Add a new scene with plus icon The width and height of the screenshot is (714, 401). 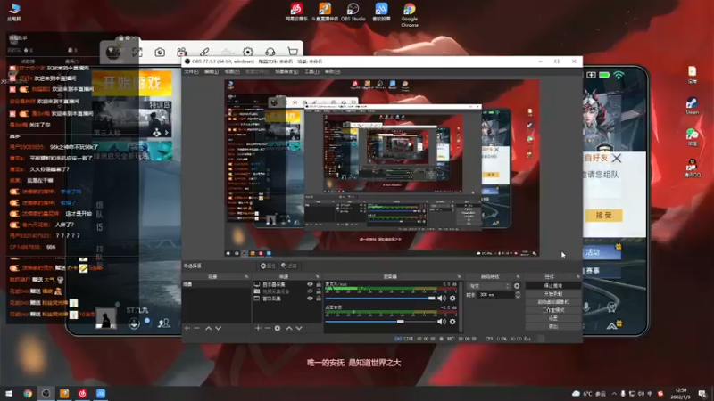tap(187, 328)
